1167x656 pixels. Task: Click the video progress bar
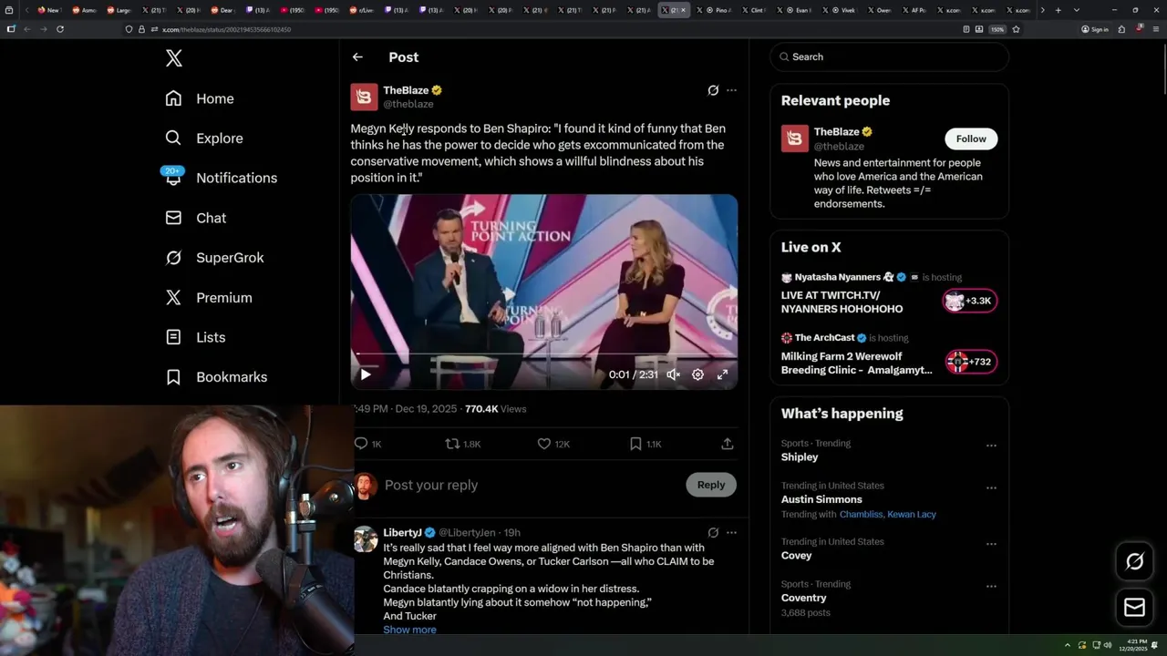click(544, 354)
